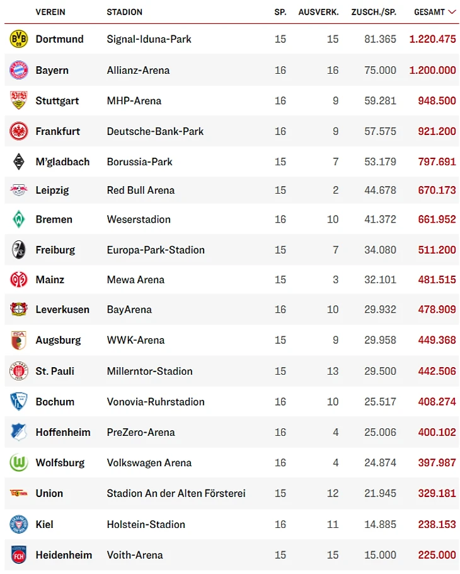This screenshot has height=574, width=460.
Task: Click the Borussia Dortmund club logo
Action: (18, 39)
